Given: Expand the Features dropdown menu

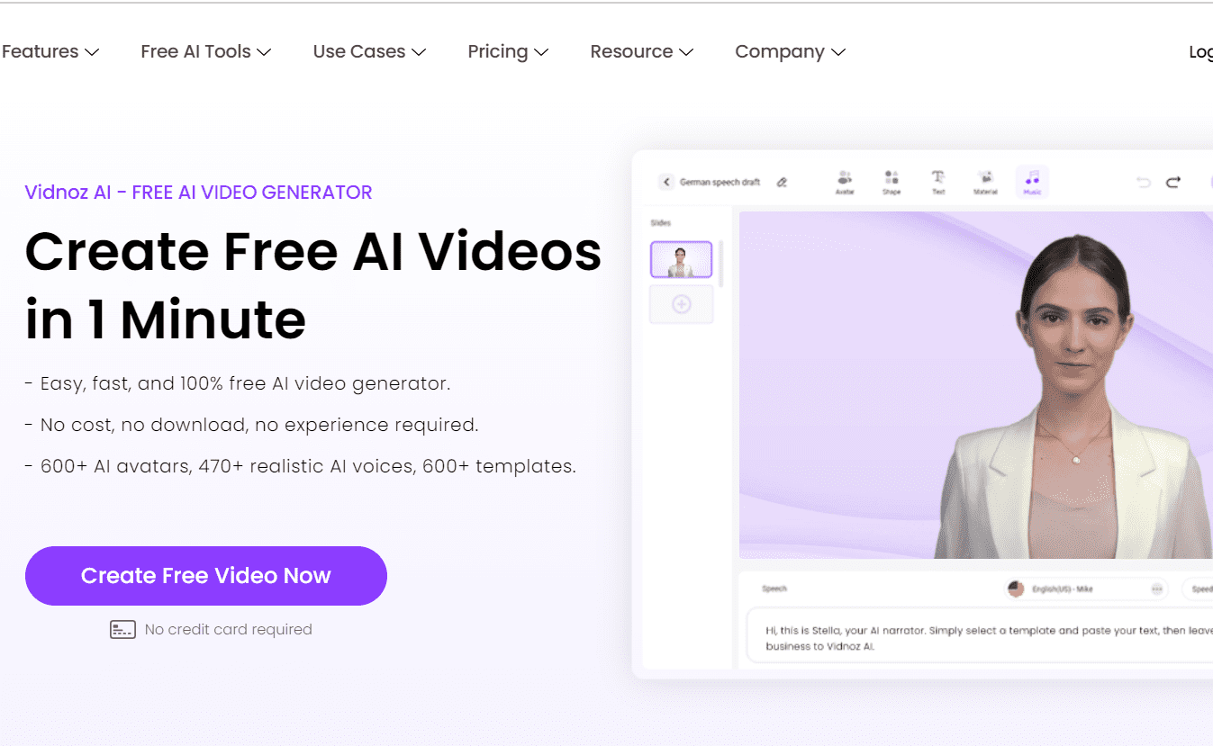Looking at the screenshot, I should [50, 51].
